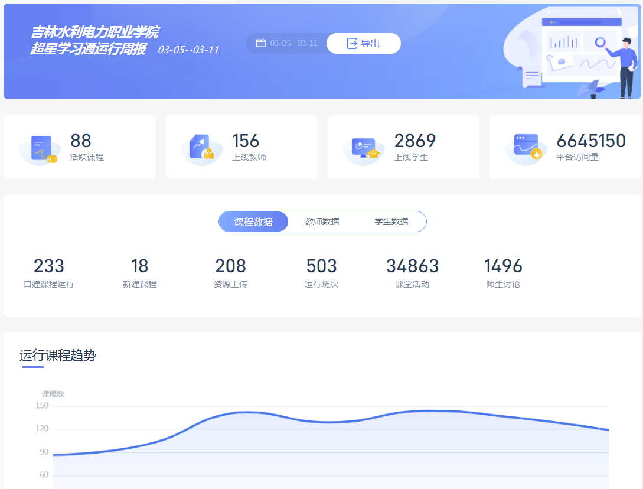Image resolution: width=643 pixels, height=489 pixels.
Task: Click the 18 新建课程 statistic
Action: (140, 273)
